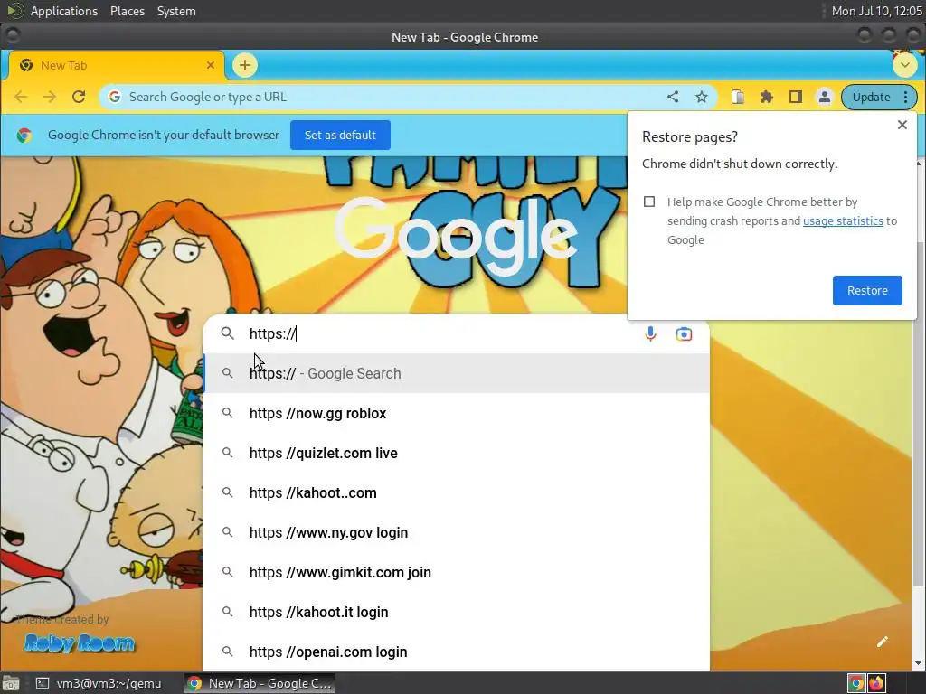
Task: Select the 'https:// - Google Search' suggestion
Action: [456, 373]
